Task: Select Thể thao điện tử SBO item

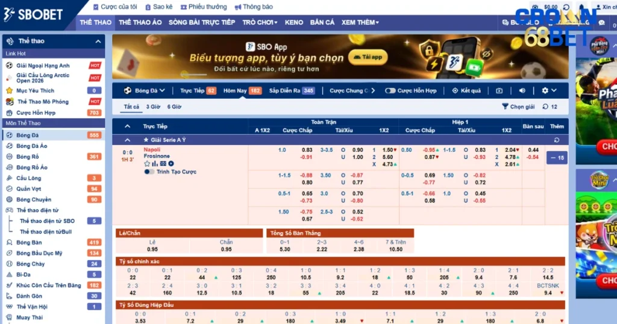Action: 47,221
